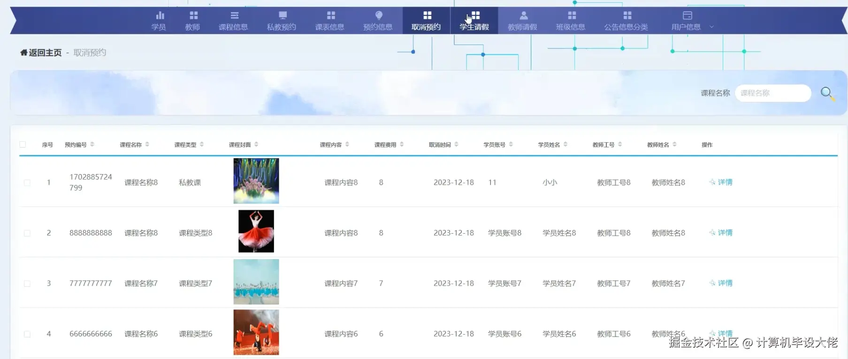Switch to the 学生请假 menu label
This screenshot has height=359, width=848.
pos(474,27)
